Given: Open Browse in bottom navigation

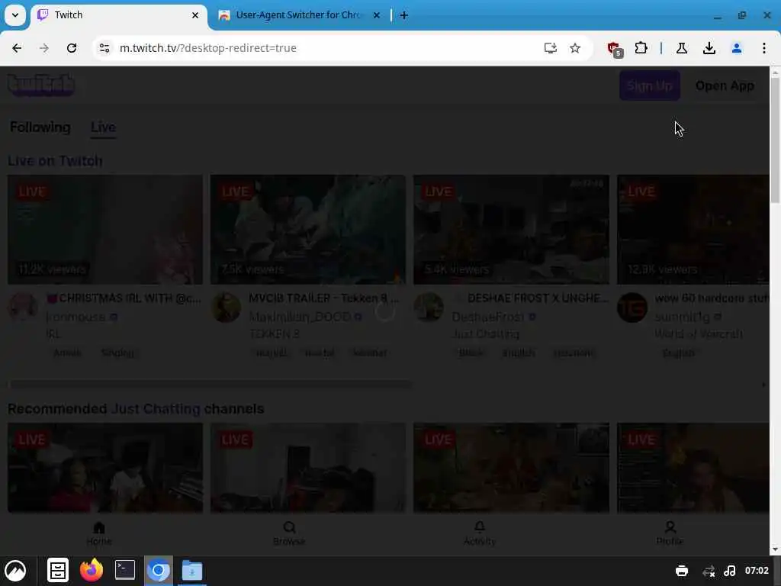Looking at the screenshot, I should [289, 533].
